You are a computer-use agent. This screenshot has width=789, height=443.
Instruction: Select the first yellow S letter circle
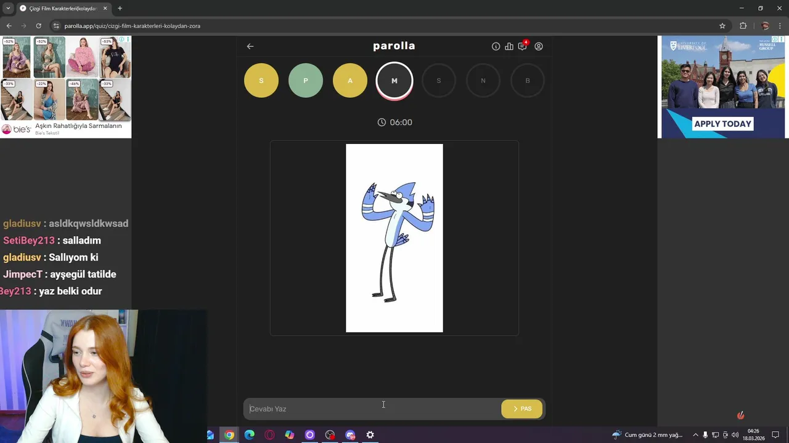pyautogui.click(x=261, y=81)
